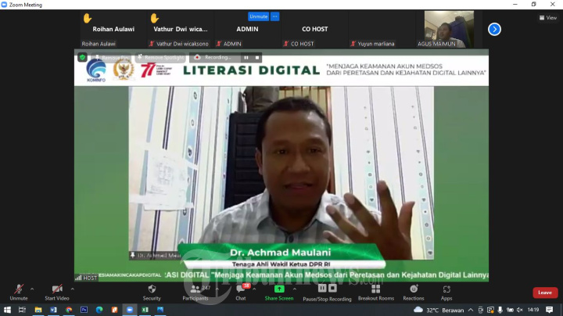The height and width of the screenshot is (316, 563).
Task: Stop recording in bottom toolbar
Action: coord(332,288)
